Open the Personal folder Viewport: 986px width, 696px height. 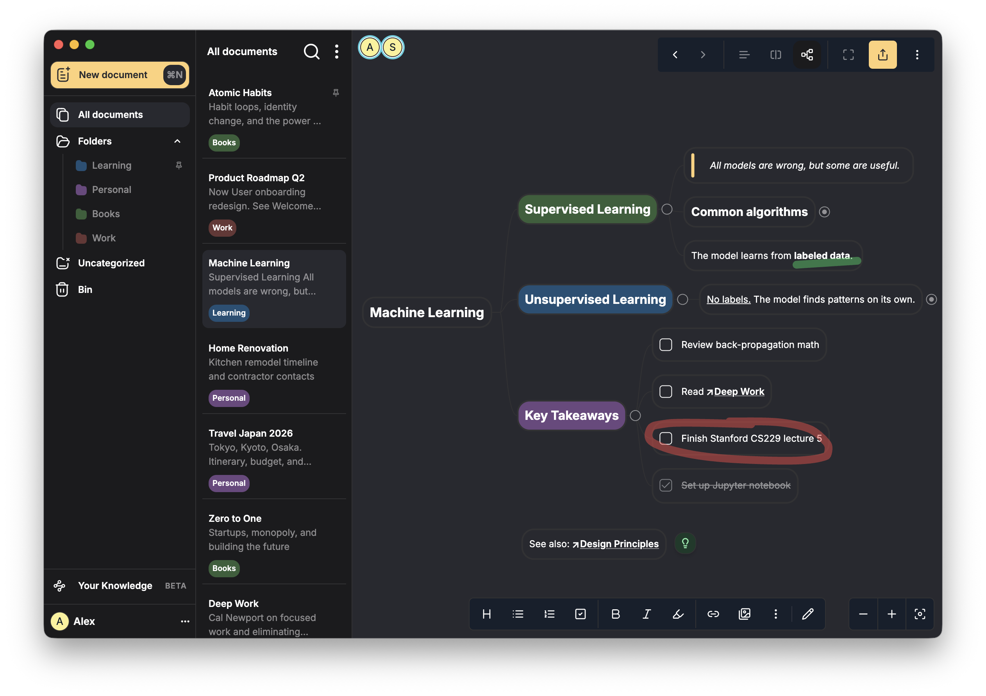(112, 189)
